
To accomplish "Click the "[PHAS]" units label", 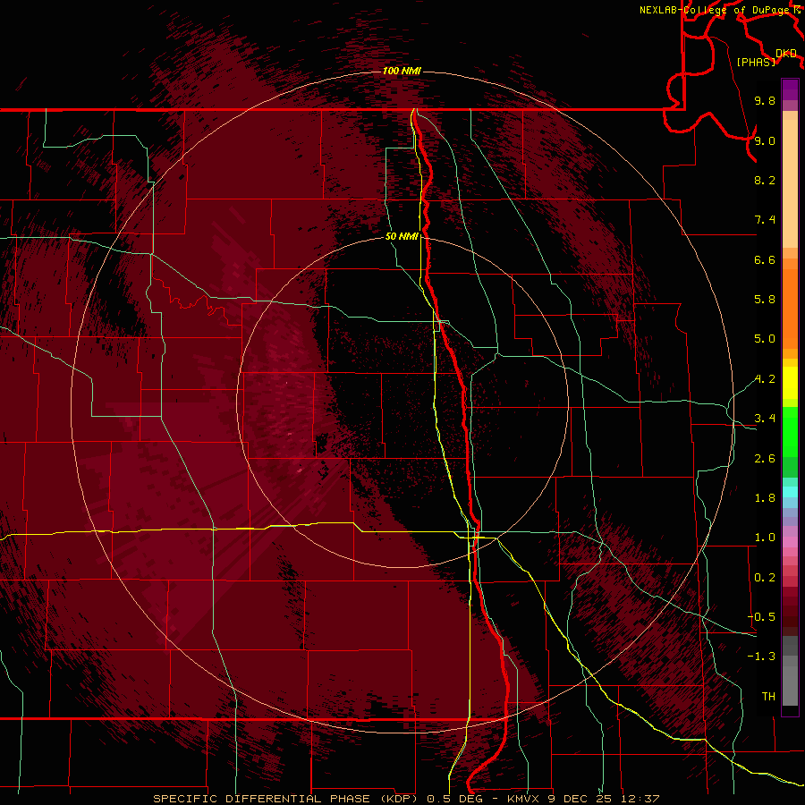I will pyautogui.click(x=756, y=62).
